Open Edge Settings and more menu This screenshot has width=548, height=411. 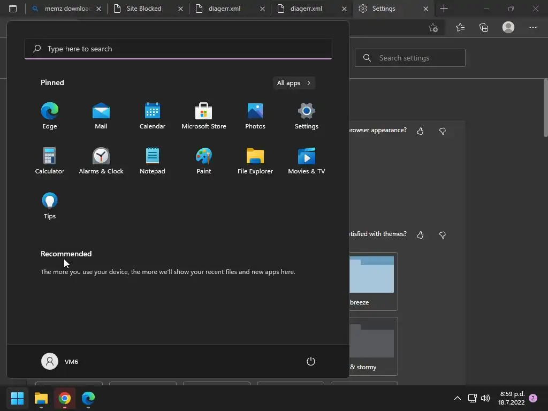tap(532, 27)
